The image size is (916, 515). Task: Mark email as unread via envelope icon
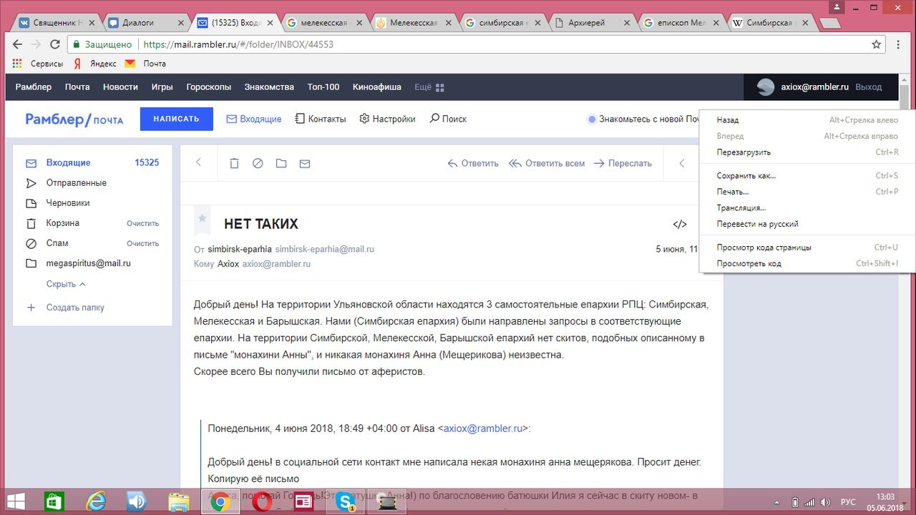click(305, 164)
